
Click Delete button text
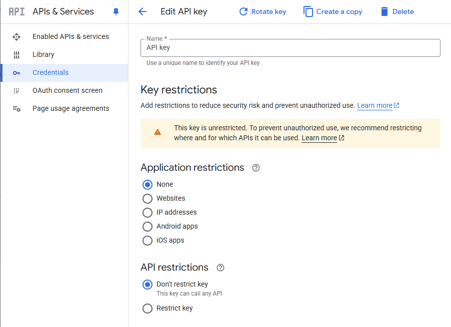tap(403, 12)
